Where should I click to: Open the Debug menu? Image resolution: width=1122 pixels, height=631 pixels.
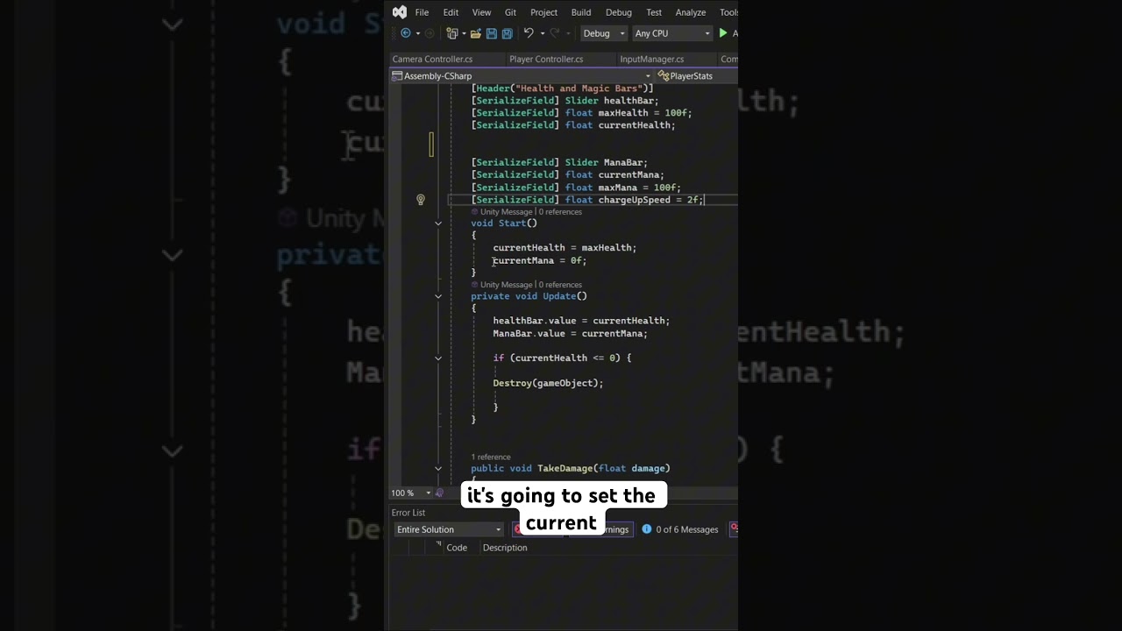click(x=618, y=12)
